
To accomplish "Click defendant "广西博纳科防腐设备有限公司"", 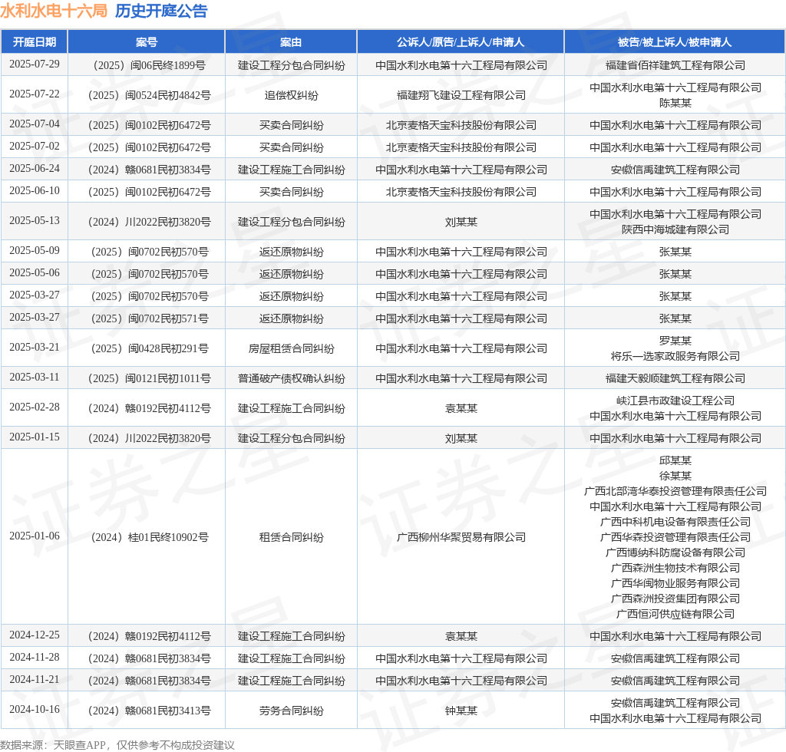I will tap(675, 552).
